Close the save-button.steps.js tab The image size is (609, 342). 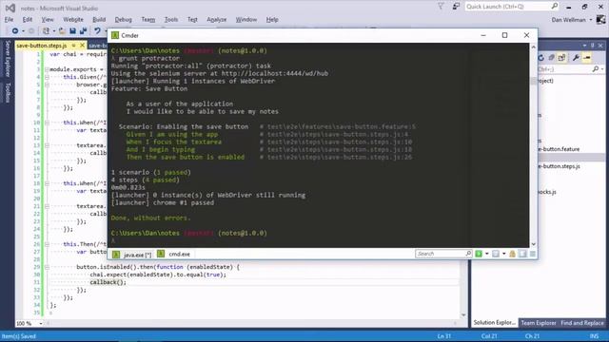click(82, 46)
